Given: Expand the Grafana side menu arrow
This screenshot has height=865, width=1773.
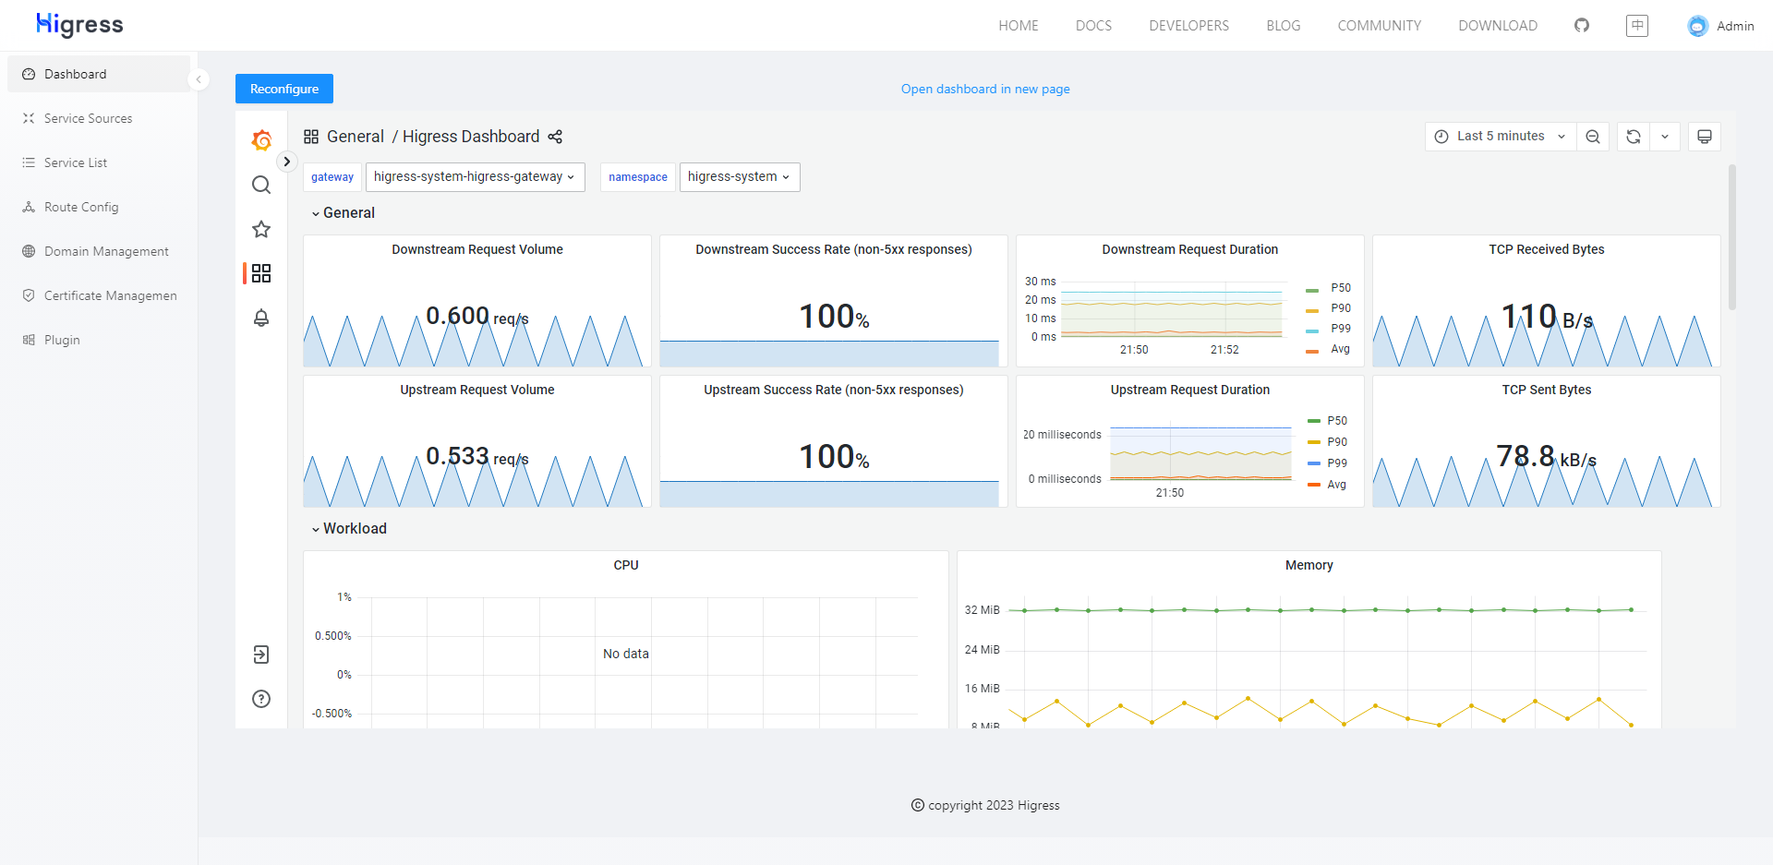Looking at the screenshot, I should coord(286,162).
